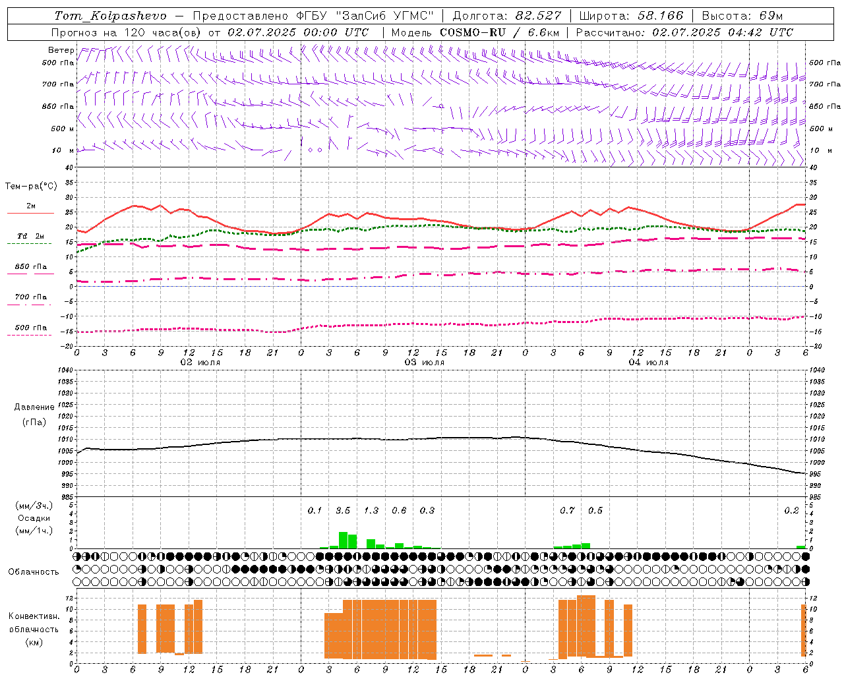844x675 pixels.
Task: Select the "Тем-ра(°C)" temperature panel label
Action: click(x=31, y=187)
